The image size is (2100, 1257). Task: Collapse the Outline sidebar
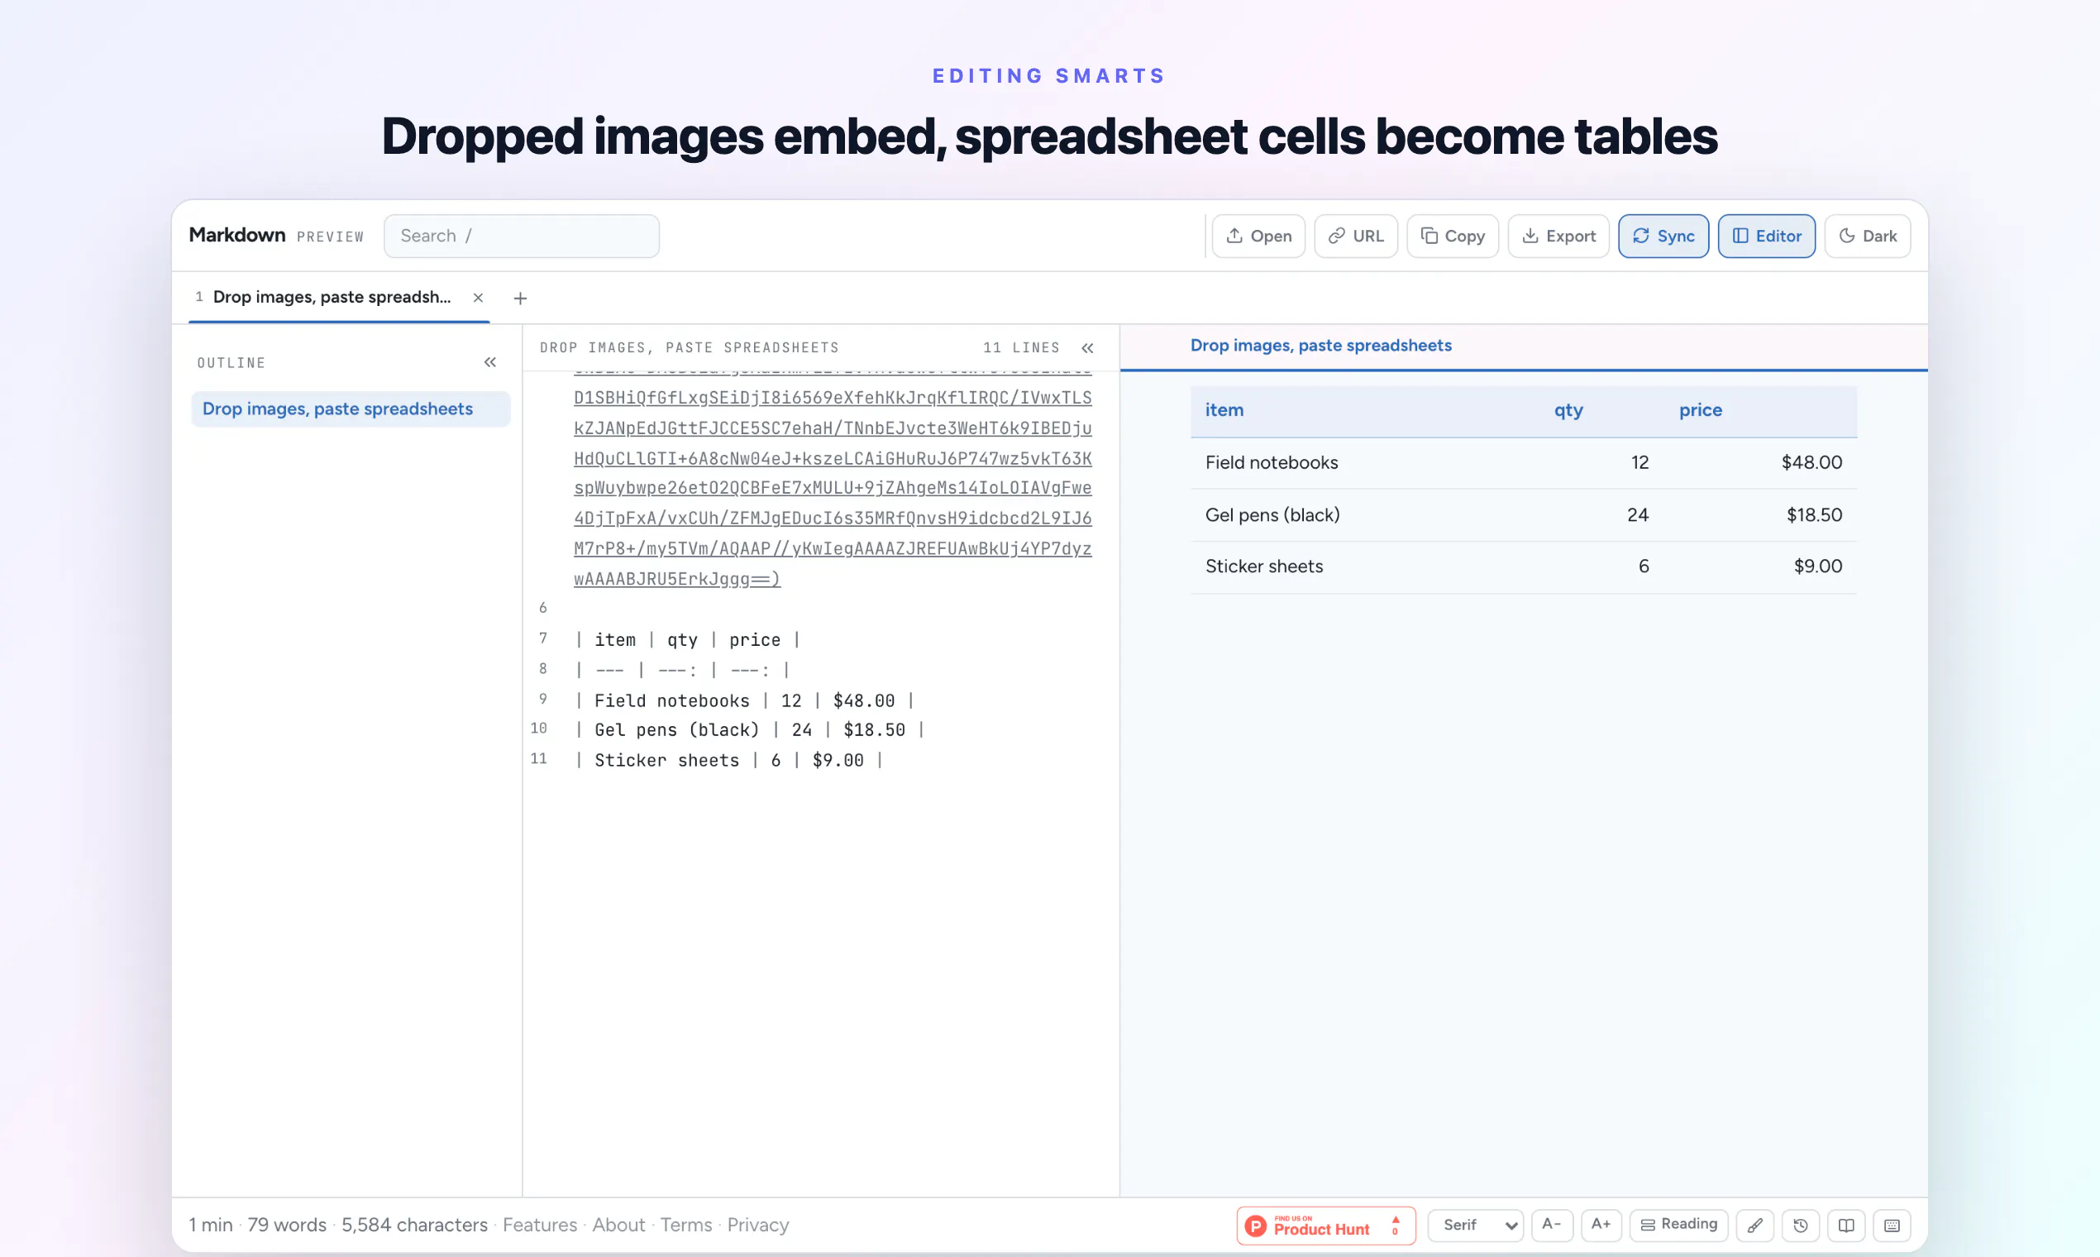pyautogui.click(x=490, y=362)
